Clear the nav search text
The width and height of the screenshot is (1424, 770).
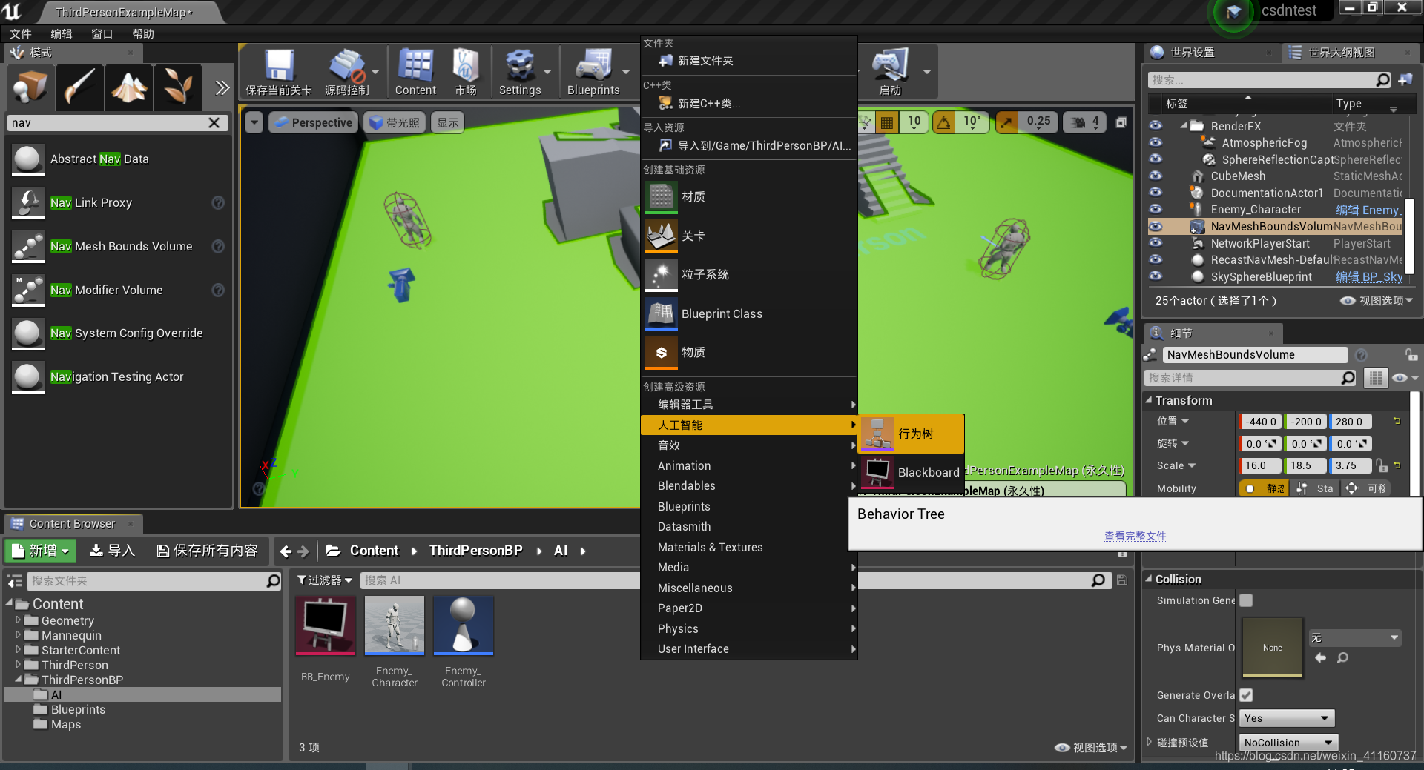tap(214, 123)
